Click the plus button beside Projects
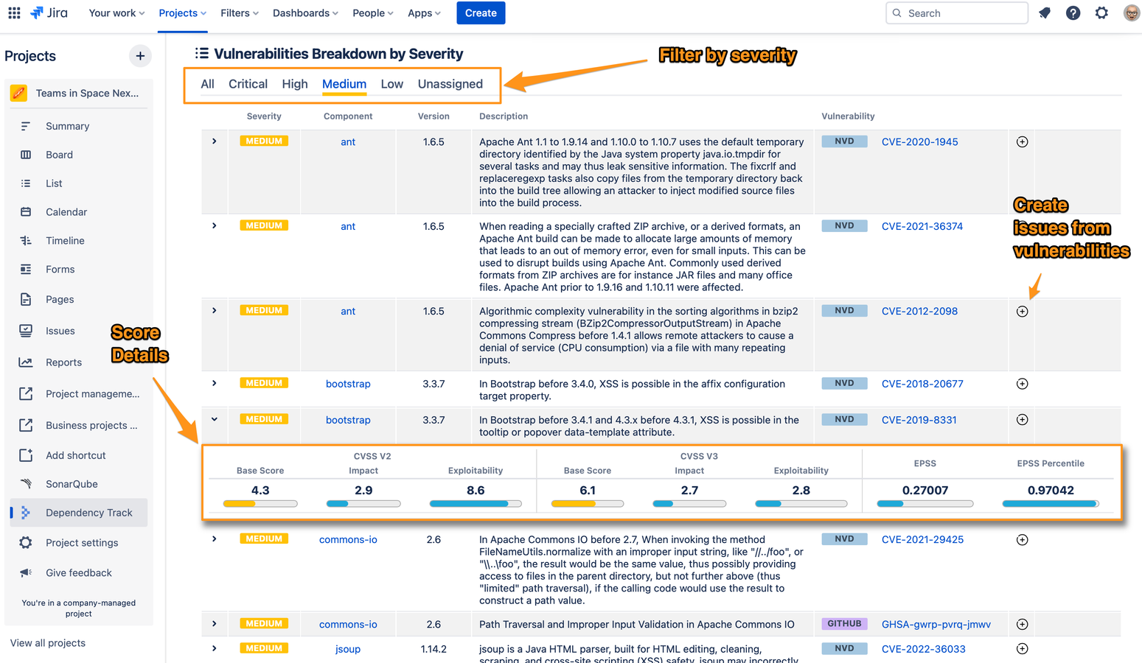The width and height of the screenshot is (1142, 663). (140, 56)
